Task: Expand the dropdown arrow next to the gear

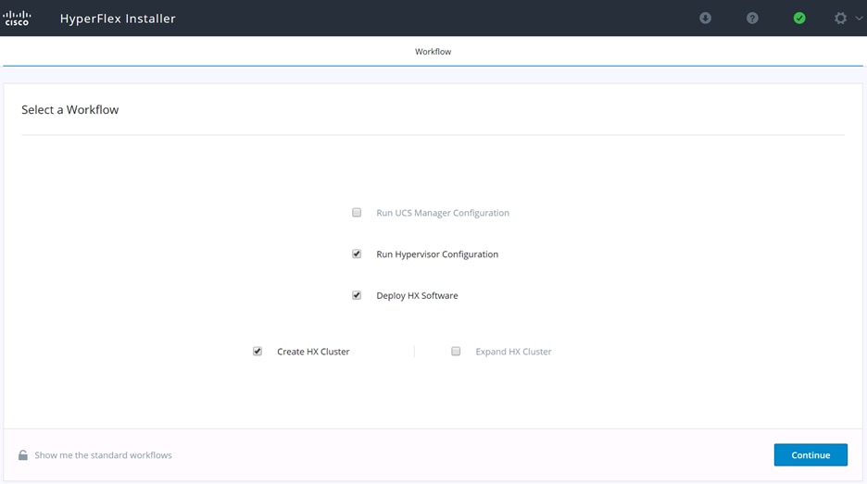Action: click(x=859, y=19)
